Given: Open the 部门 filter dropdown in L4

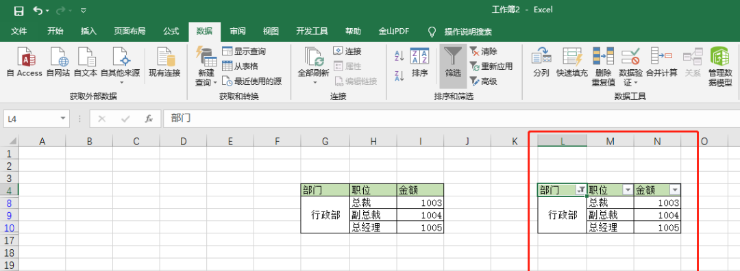Looking at the screenshot, I should pos(581,190).
